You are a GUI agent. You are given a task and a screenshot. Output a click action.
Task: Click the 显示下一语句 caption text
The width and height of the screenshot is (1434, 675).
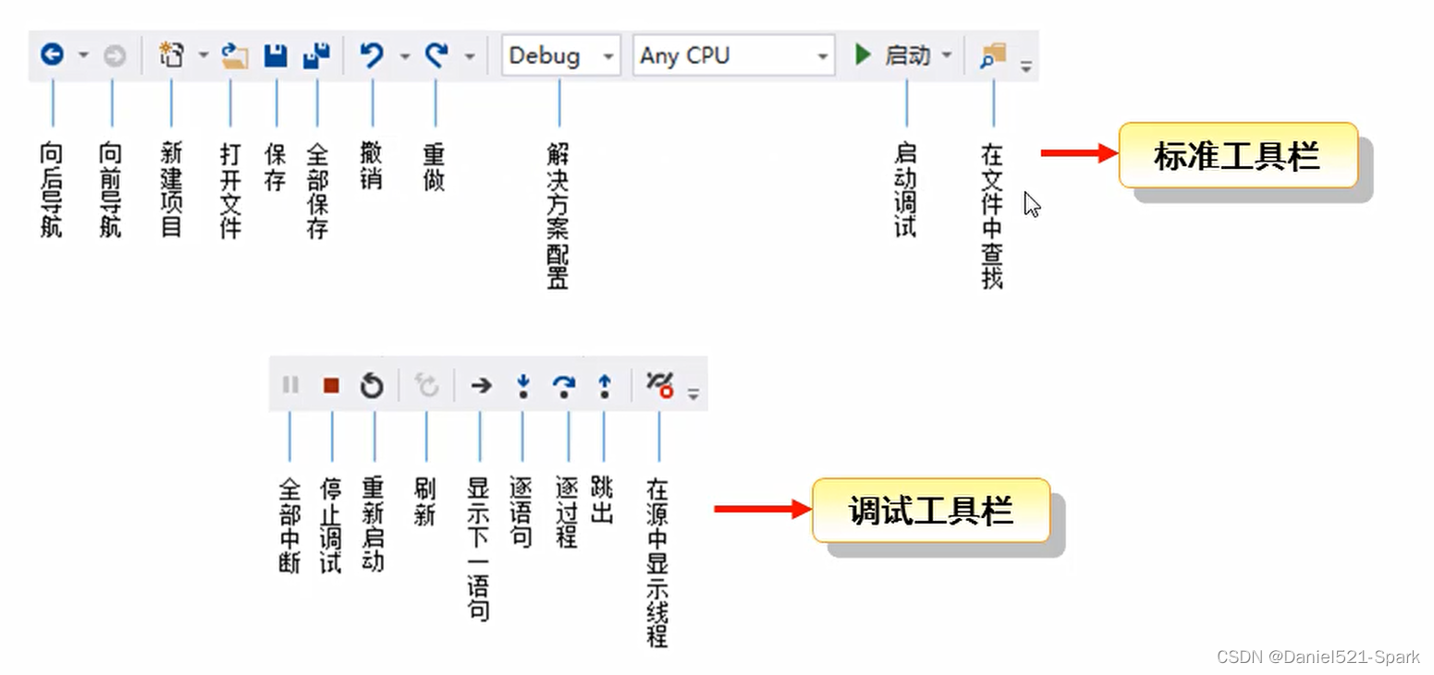(x=479, y=549)
